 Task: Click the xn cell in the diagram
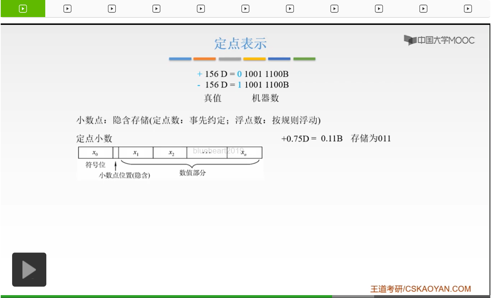coord(244,153)
